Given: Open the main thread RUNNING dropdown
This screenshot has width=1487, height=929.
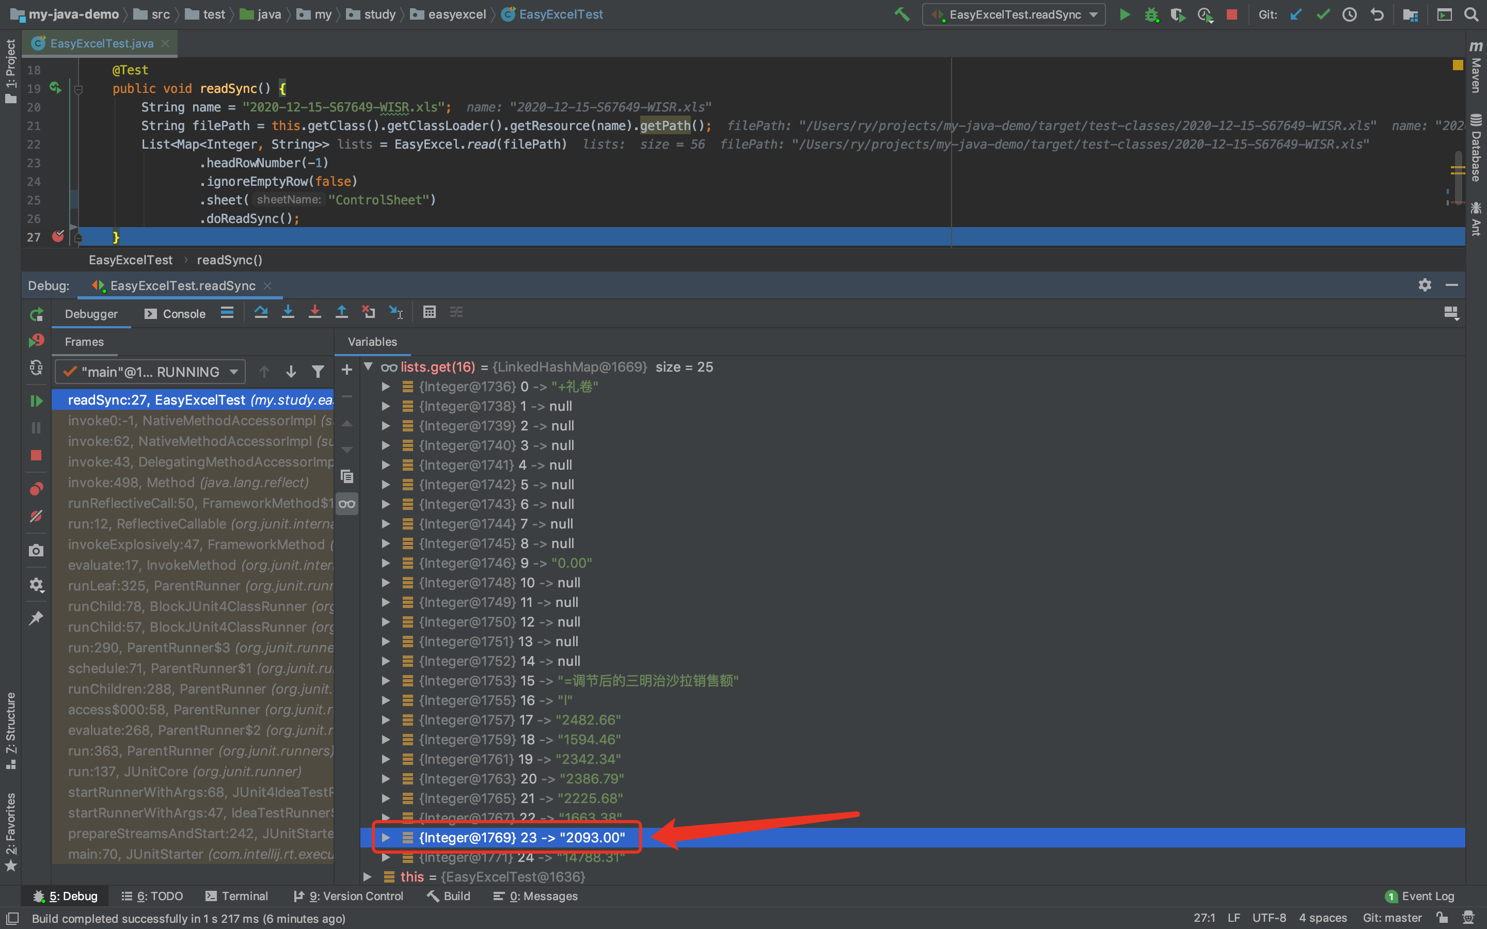Looking at the screenshot, I should (150, 372).
